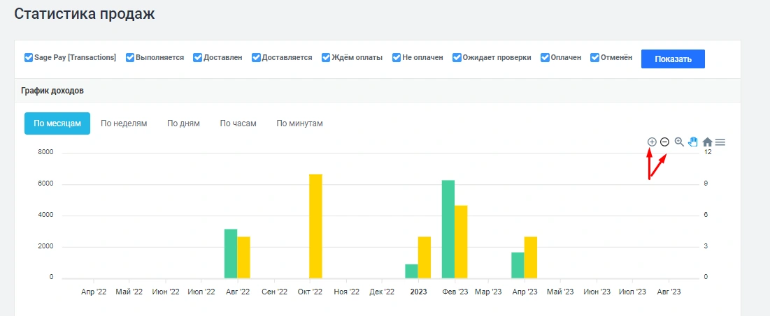Uncheck the Отменён checkbox
This screenshot has width=770, height=316.
click(x=595, y=58)
